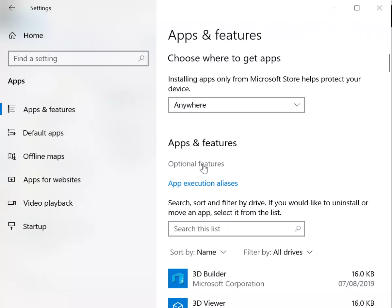This screenshot has height=308, width=392.
Task: Click the Microsoft Corporation publisher text
Action: pyautogui.click(x=228, y=284)
